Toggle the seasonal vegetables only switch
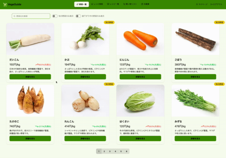This screenshot has width=226, height=158. pyautogui.click(x=55, y=16)
